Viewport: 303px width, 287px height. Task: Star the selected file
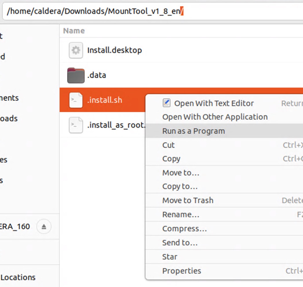[x=170, y=257]
